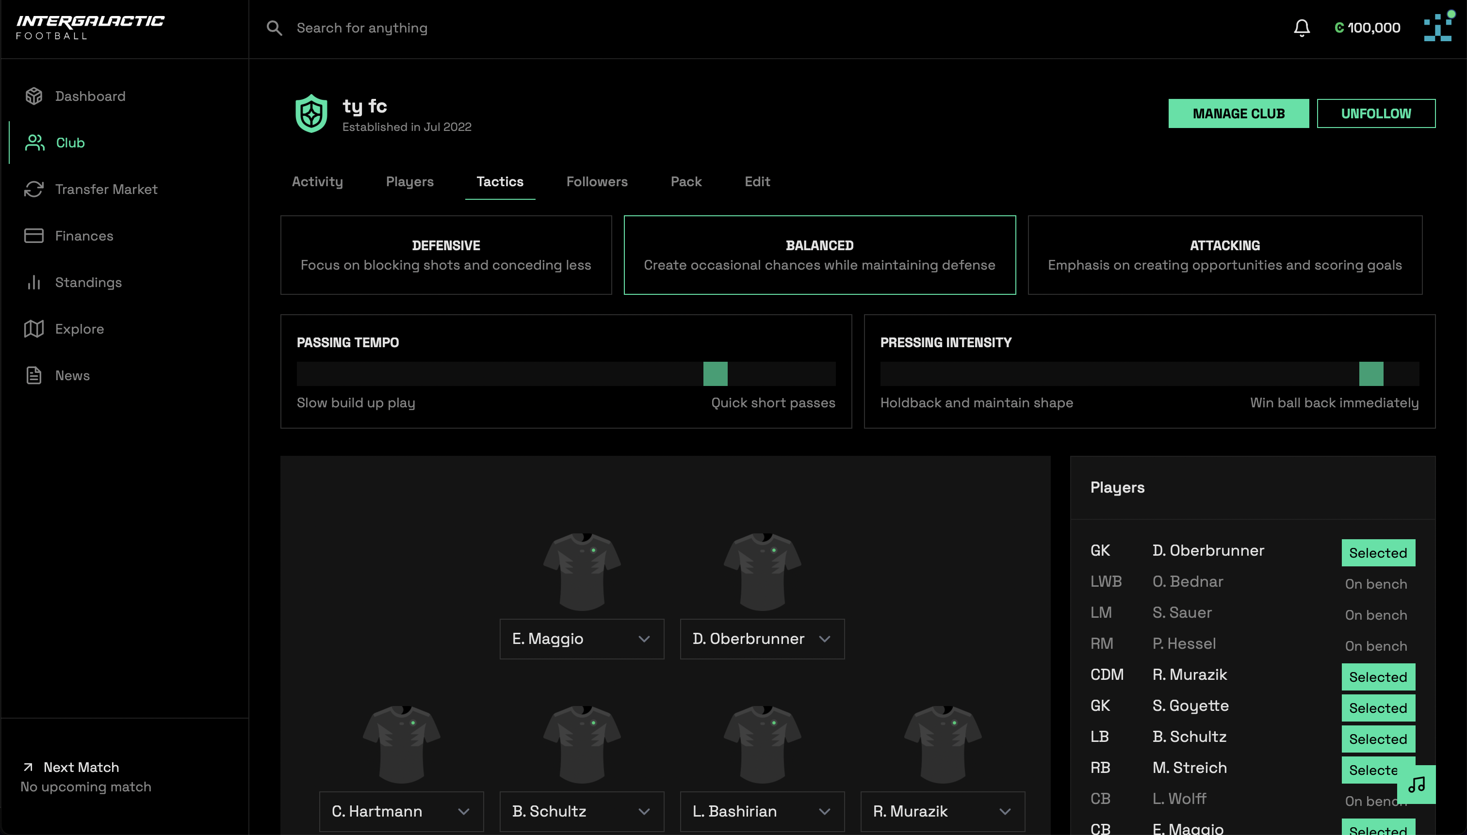Image resolution: width=1467 pixels, height=835 pixels.
Task: Click the green music note button
Action: [1416, 784]
